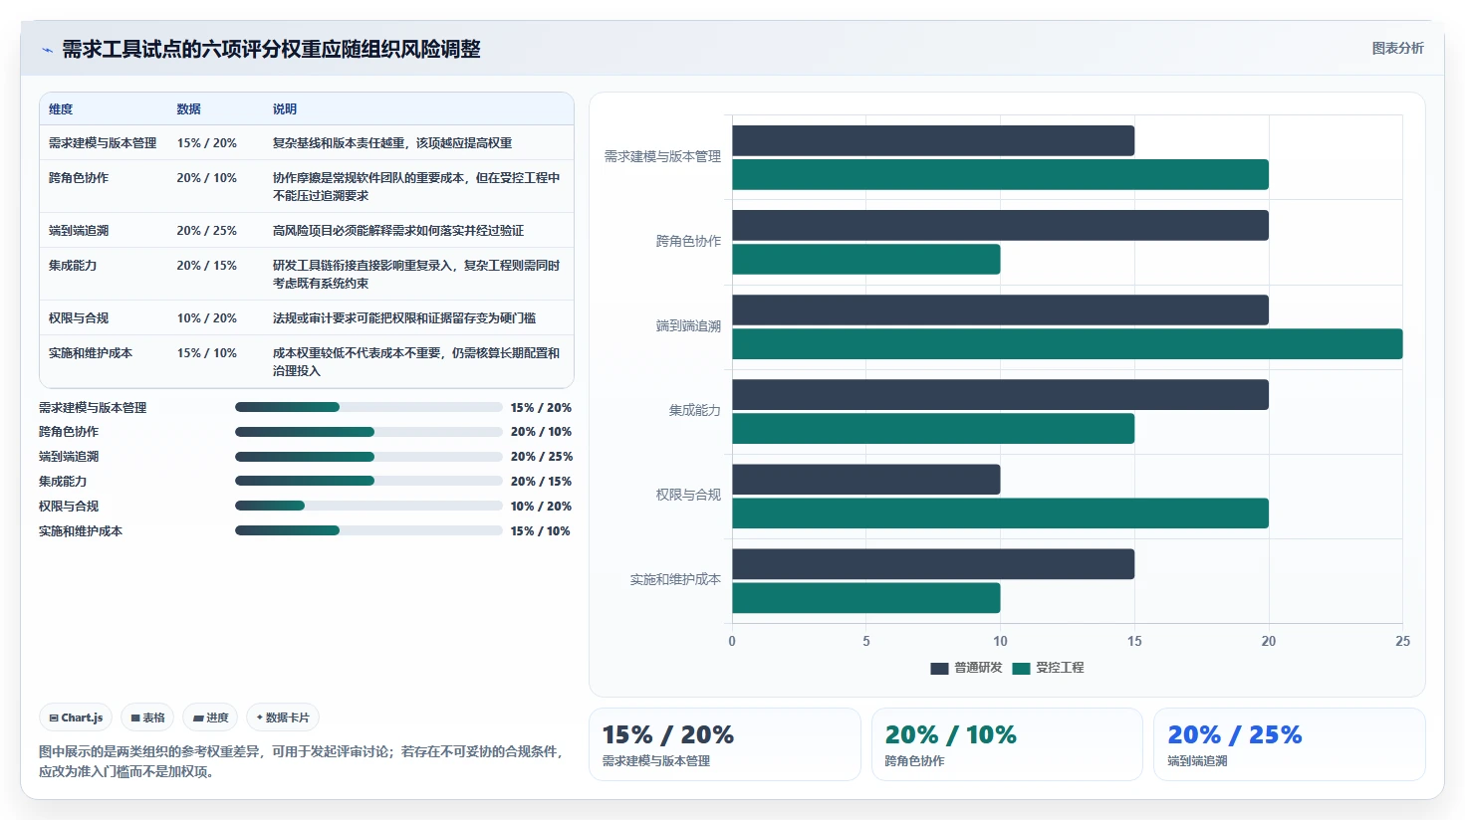1465x820 pixels.
Task: Toggle the 普通研发 legend swatch
Action: point(939,668)
